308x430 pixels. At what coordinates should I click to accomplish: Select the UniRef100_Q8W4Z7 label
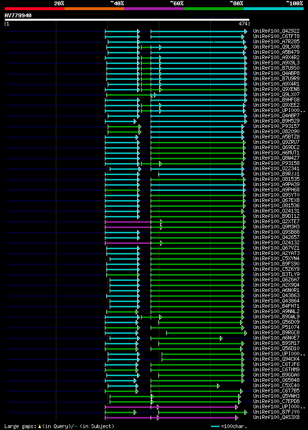(x=276, y=158)
